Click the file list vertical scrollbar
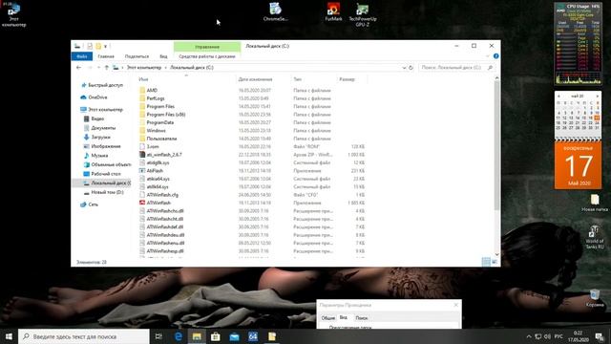The width and height of the screenshot is (611, 344). point(496,145)
